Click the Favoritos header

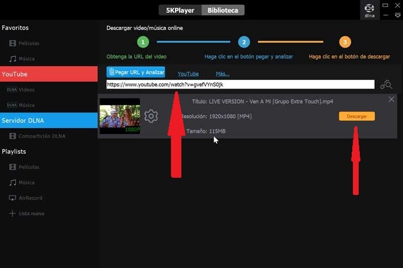pos(15,28)
